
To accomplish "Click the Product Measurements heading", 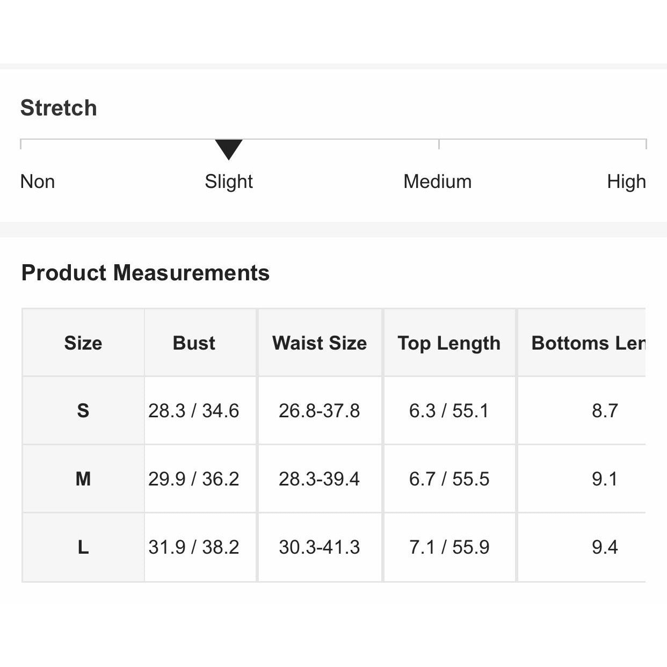I will (x=145, y=273).
